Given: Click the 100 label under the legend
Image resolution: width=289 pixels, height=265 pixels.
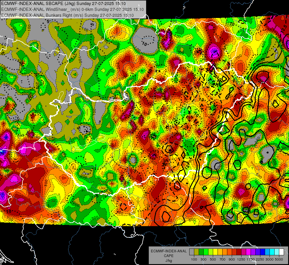Looking at the screenshot, I should click(194, 260).
